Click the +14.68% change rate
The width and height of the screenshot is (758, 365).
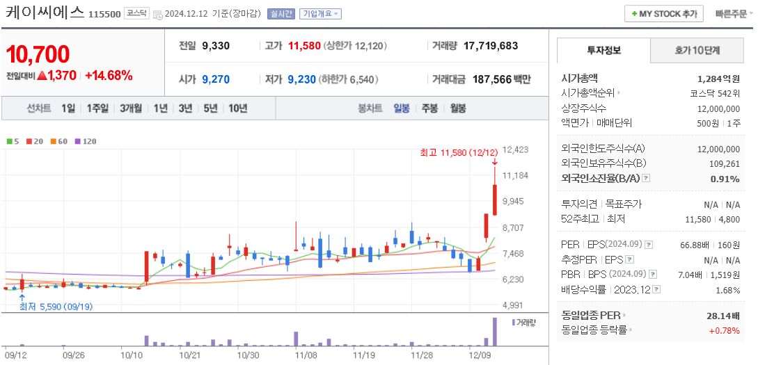click(109, 75)
